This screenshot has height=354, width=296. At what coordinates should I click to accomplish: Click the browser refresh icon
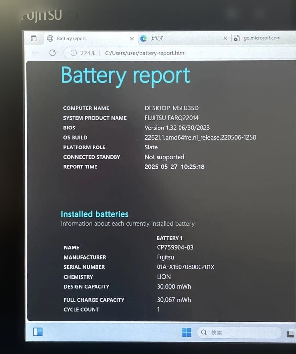[x=53, y=53]
